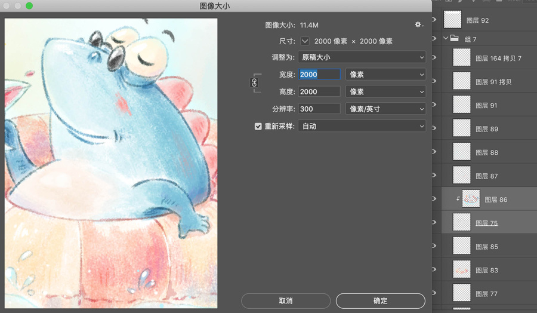Open the 尺寸 units dropdown arrow
Image resolution: width=537 pixels, height=313 pixels.
point(305,41)
